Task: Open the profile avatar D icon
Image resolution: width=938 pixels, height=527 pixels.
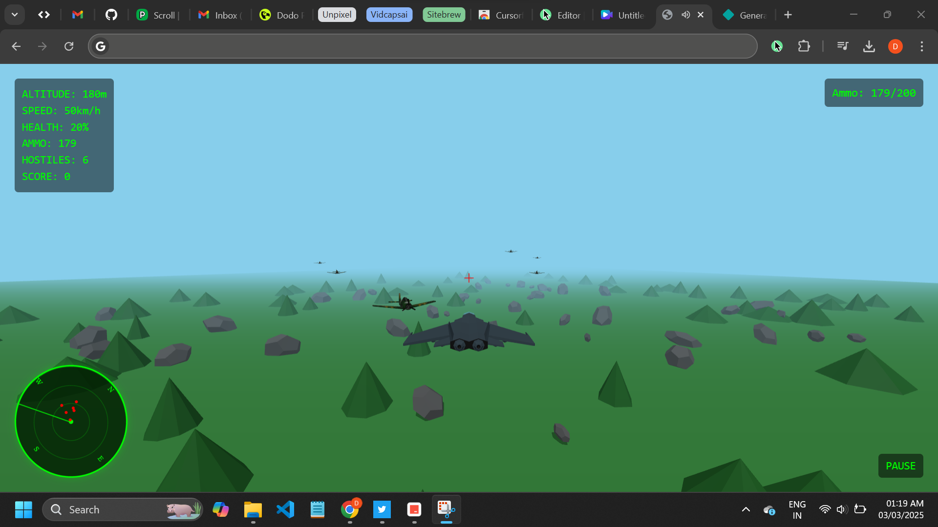Action: [x=895, y=46]
